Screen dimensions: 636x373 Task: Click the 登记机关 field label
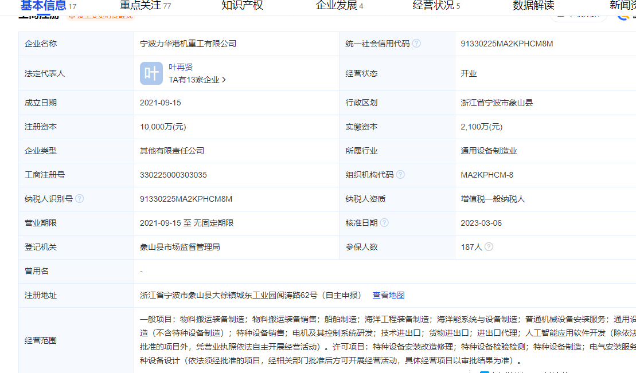pyautogui.click(x=41, y=247)
